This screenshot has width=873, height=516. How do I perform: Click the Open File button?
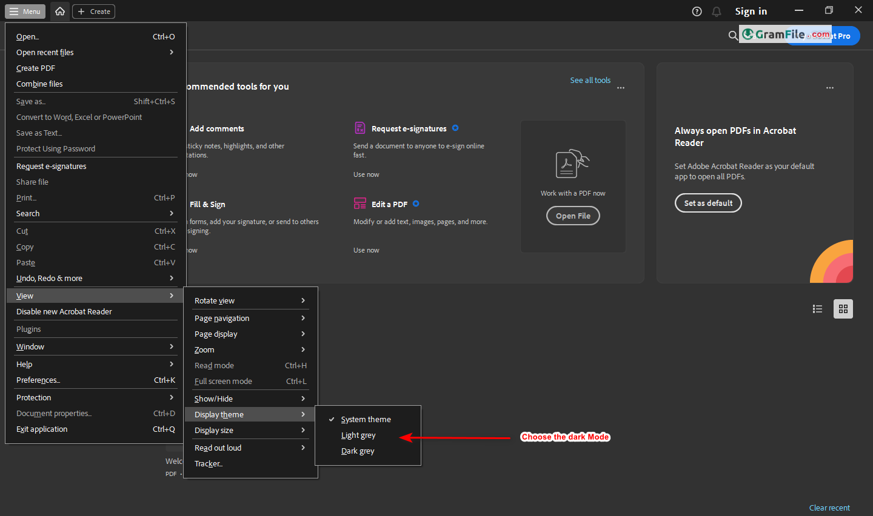tap(573, 216)
